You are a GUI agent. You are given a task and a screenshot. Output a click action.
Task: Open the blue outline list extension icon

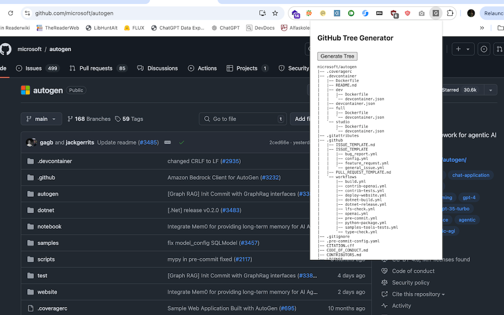(337, 13)
